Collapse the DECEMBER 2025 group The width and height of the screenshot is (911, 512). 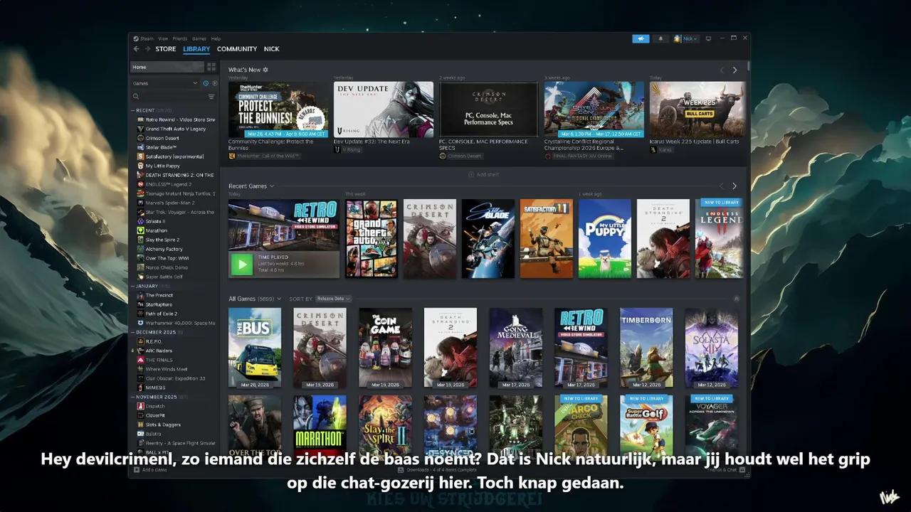coord(132,332)
